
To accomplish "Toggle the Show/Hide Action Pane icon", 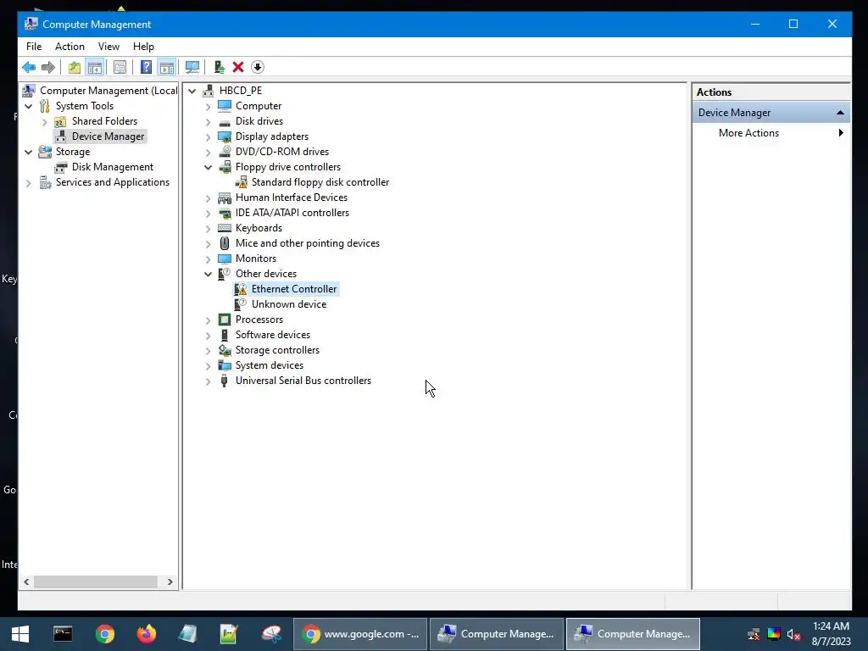I will tap(167, 68).
